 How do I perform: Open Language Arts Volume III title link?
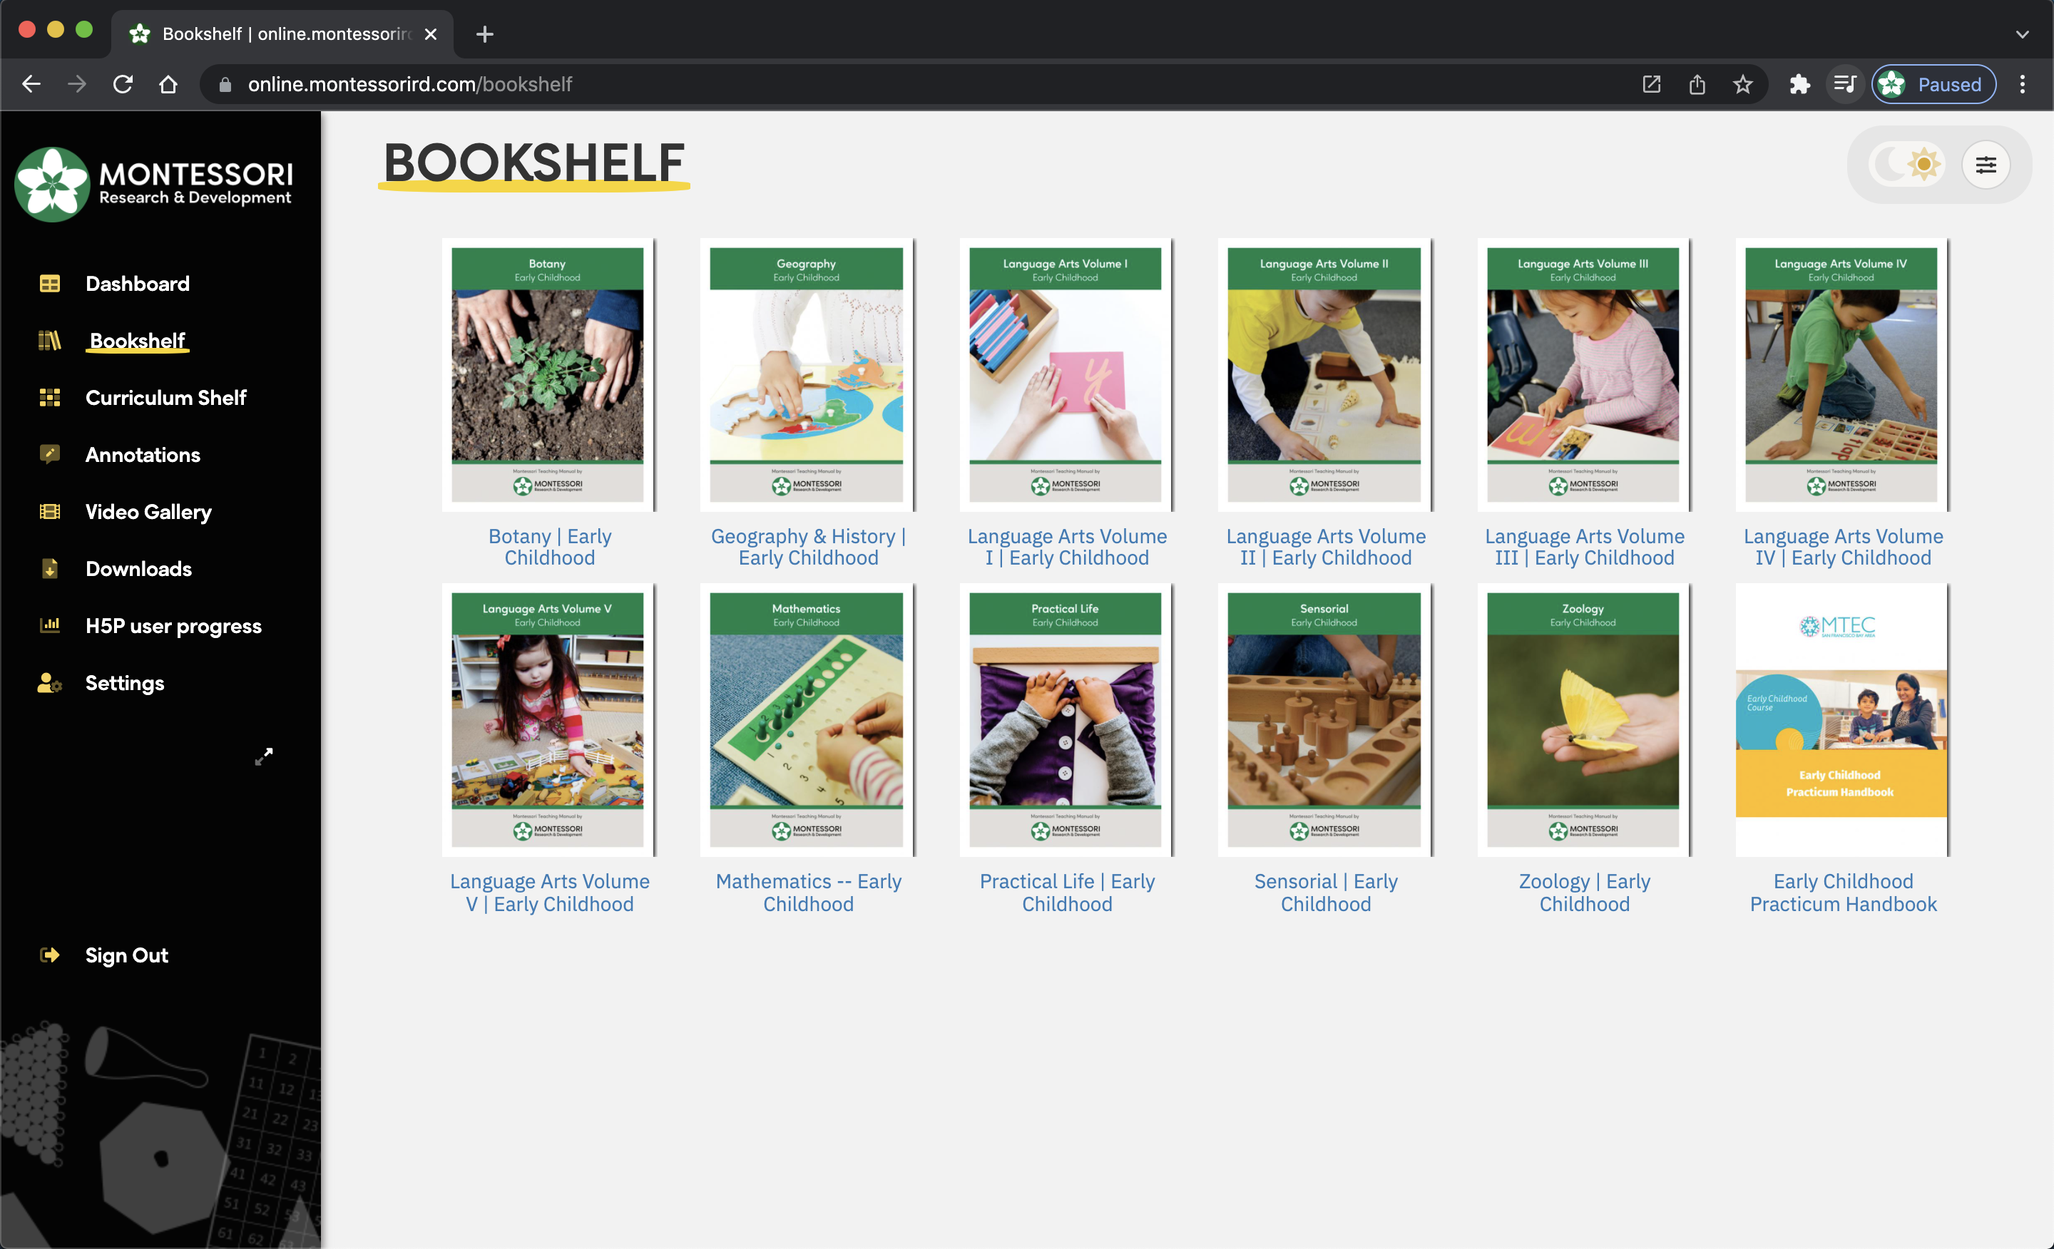tap(1584, 547)
